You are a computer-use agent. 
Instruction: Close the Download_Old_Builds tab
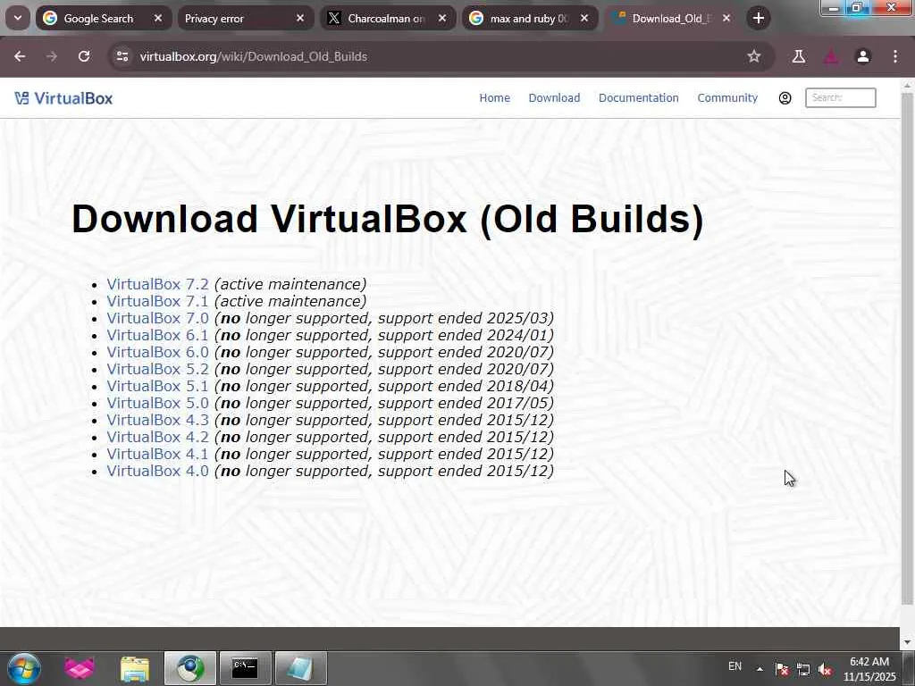(726, 18)
